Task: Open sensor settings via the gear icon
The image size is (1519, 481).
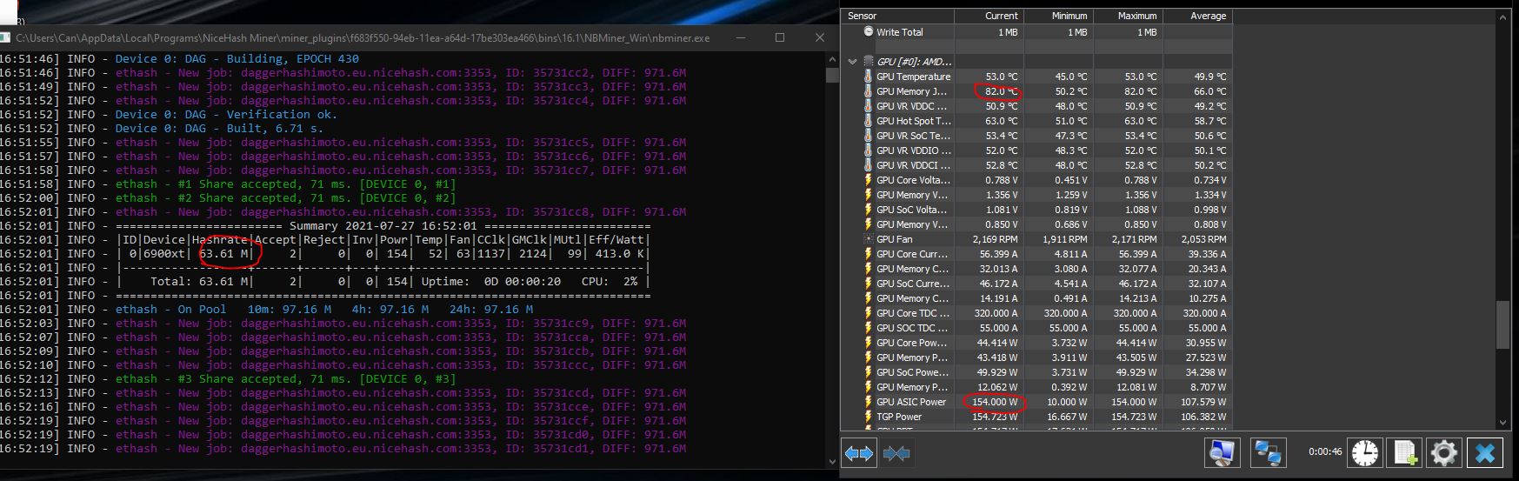Action: click(1444, 453)
